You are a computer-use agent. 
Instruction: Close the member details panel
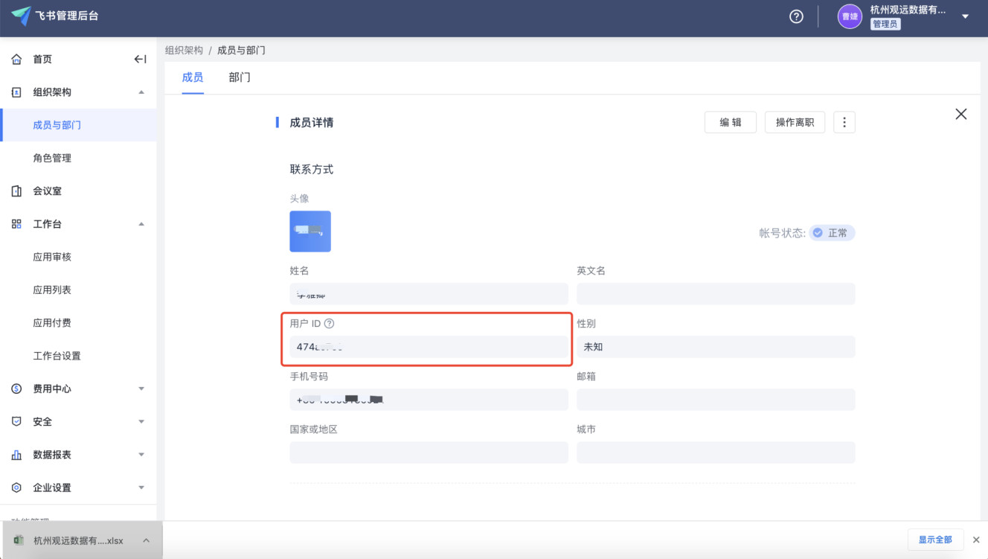click(960, 114)
